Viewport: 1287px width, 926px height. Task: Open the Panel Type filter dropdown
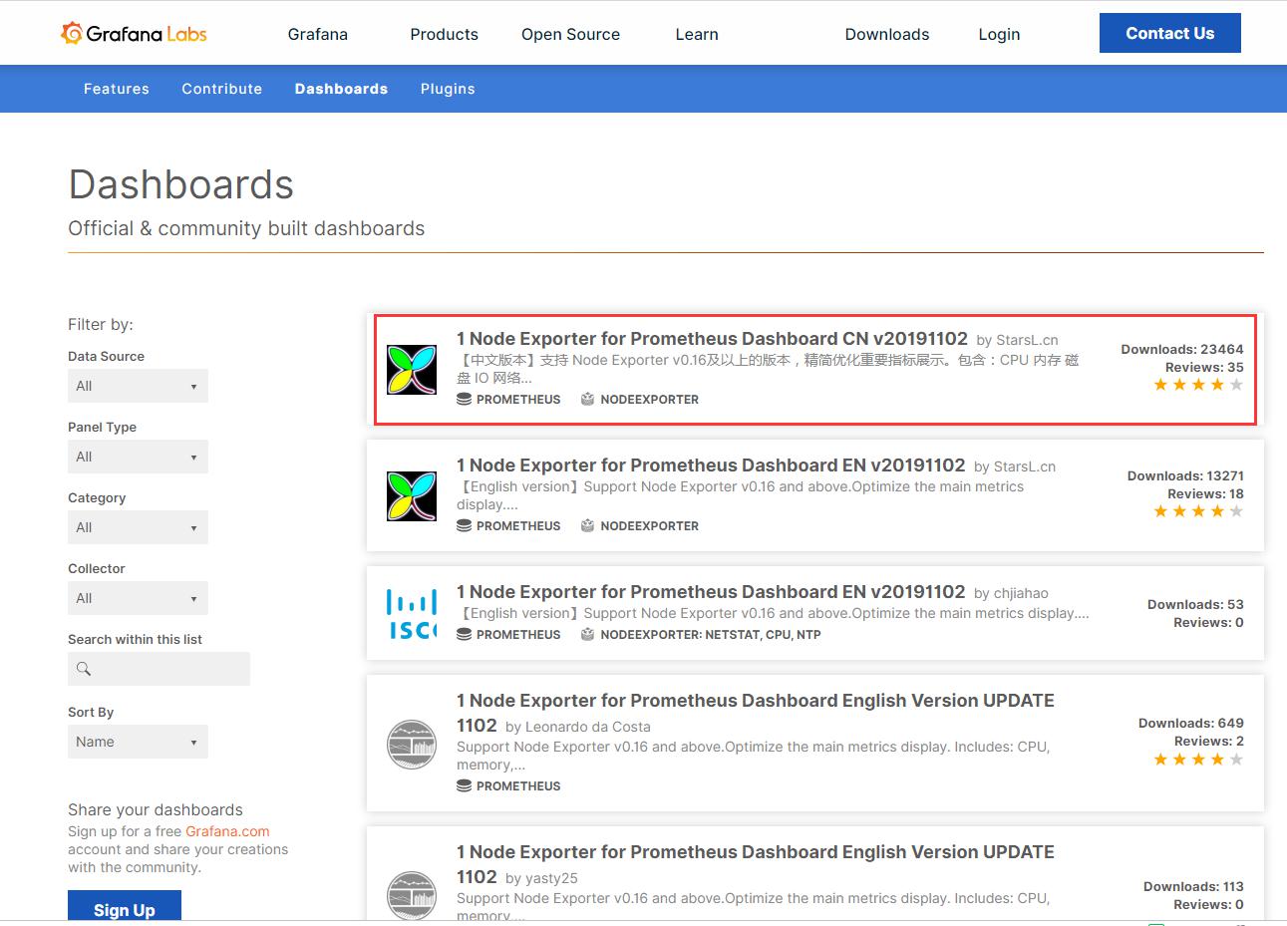pyautogui.click(x=138, y=457)
